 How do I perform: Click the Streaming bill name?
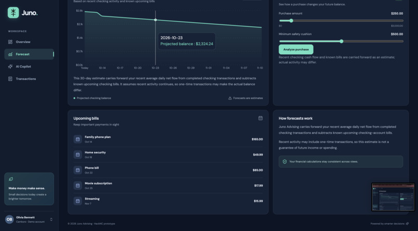[x=92, y=199]
